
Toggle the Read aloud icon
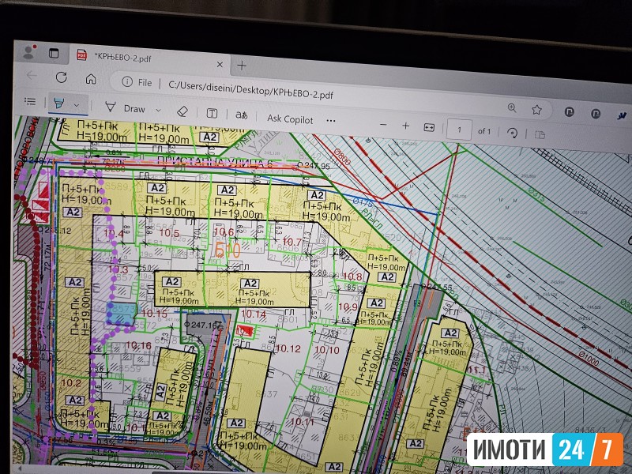[x=242, y=115]
